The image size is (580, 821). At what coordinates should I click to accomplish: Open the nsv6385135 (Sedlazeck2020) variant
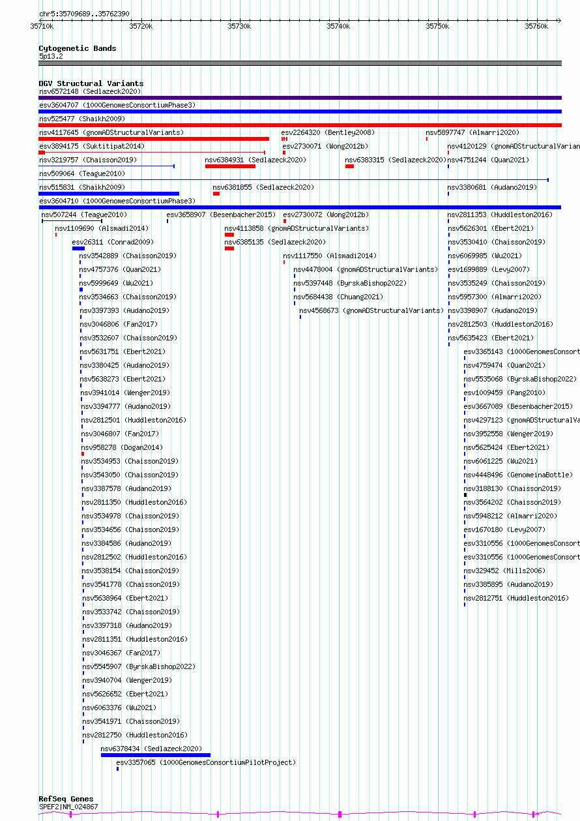coord(275,242)
